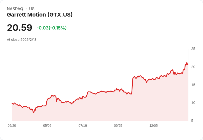The width and height of the screenshot is (203, 140).
Task: Click the 25 price axis label
Action: [193, 49]
